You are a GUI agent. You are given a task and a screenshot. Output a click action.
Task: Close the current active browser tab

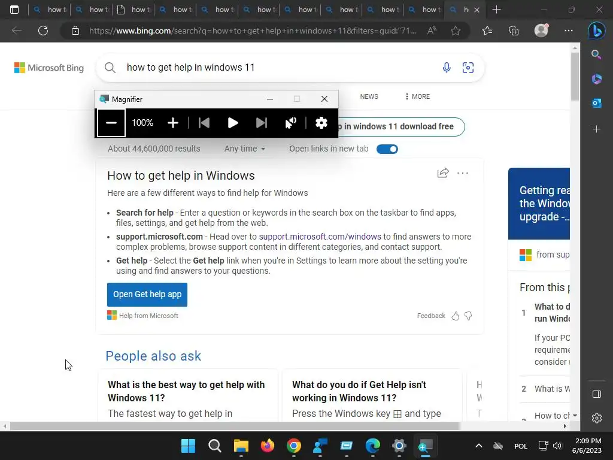[477, 10]
